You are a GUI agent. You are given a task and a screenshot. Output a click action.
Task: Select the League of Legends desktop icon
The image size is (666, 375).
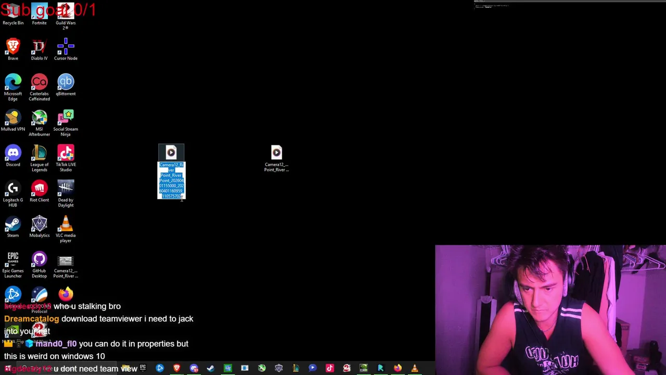click(x=39, y=158)
